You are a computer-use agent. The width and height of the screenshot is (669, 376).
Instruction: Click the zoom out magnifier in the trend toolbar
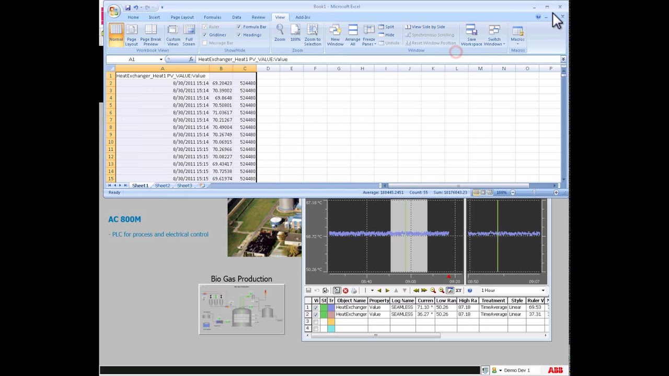(x=433, y=290)
